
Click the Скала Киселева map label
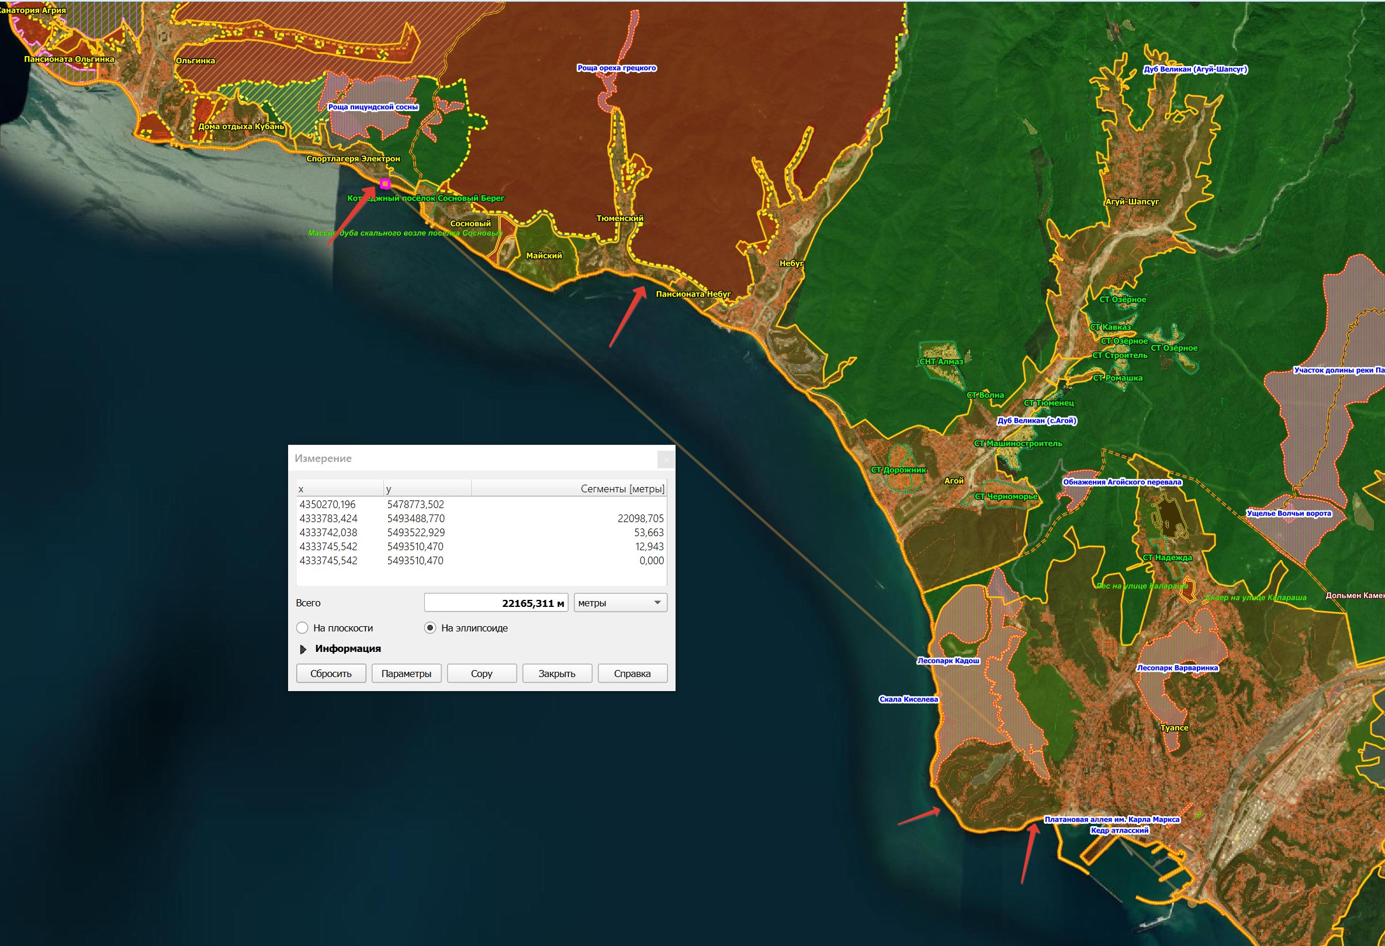point(909,699)
